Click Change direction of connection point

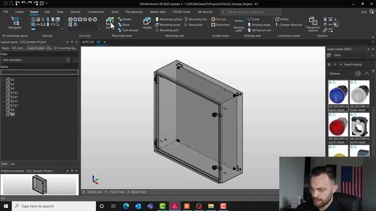[288, 25]
